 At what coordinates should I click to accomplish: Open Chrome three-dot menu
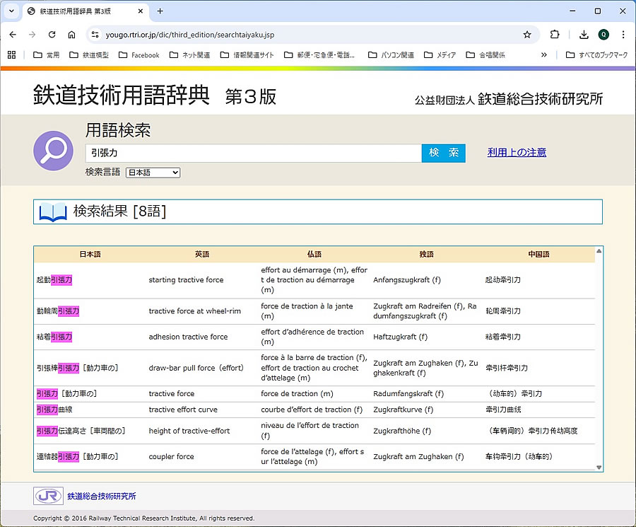click(623, 35)
